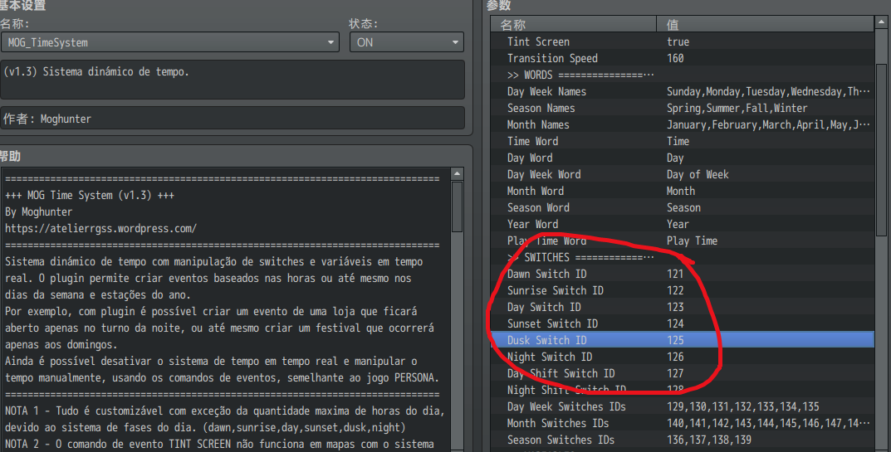Viewport: 891px width, 452px height.
Task: Select the Season Switches IDs parameter
Action: (x=683, y=440)
